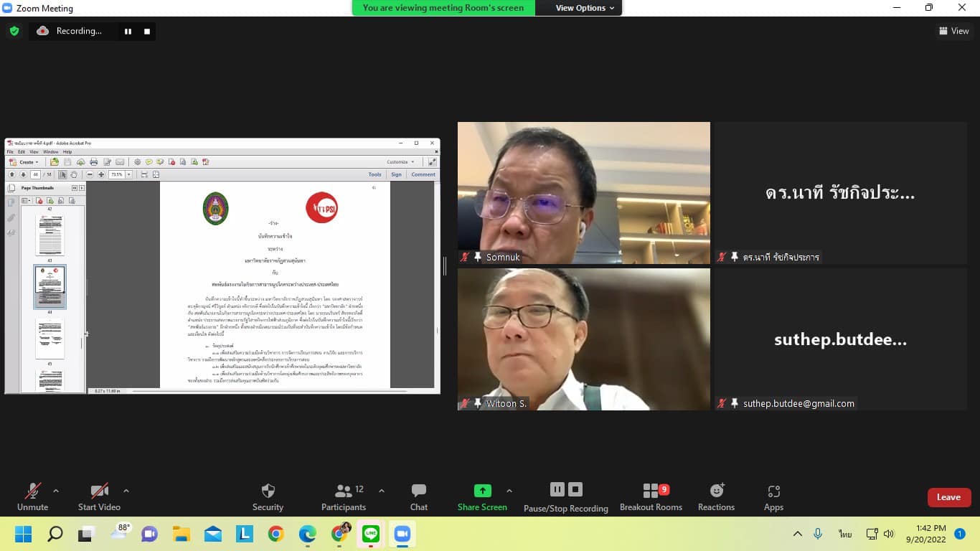Expand the View Options dropdown
Image resolution: width=980 pixels, height=551 pixels.
pyautogui.click(x=585, y=8)
